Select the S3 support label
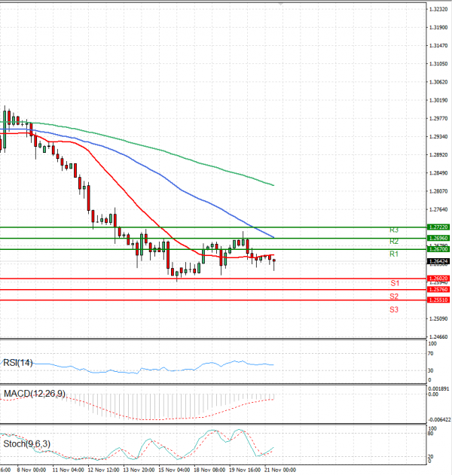The width and height of the screenshot is (452, 475). pos(394,309)
